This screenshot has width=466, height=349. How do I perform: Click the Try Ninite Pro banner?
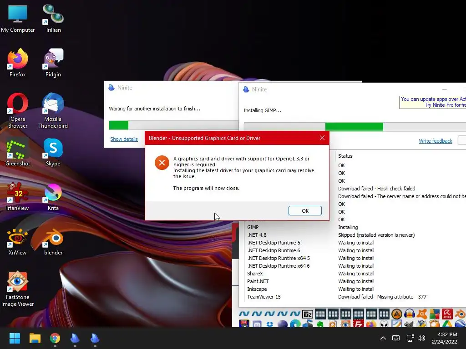pyautogui.click(x=433, y=102)
